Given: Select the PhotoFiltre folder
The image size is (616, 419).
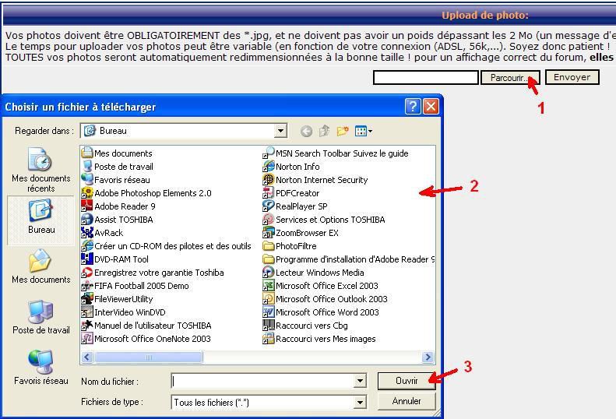Looking at the screenshot, I should coord(290,246).
